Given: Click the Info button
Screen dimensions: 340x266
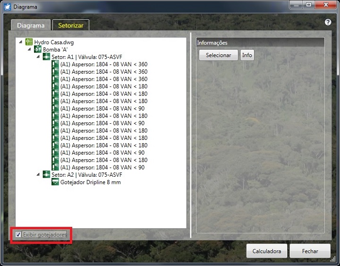Looking at the screenshot, I should tap(247, 55).
